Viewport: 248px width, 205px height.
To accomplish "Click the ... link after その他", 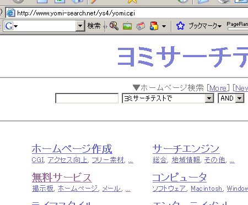I will (x=232, y=161).
